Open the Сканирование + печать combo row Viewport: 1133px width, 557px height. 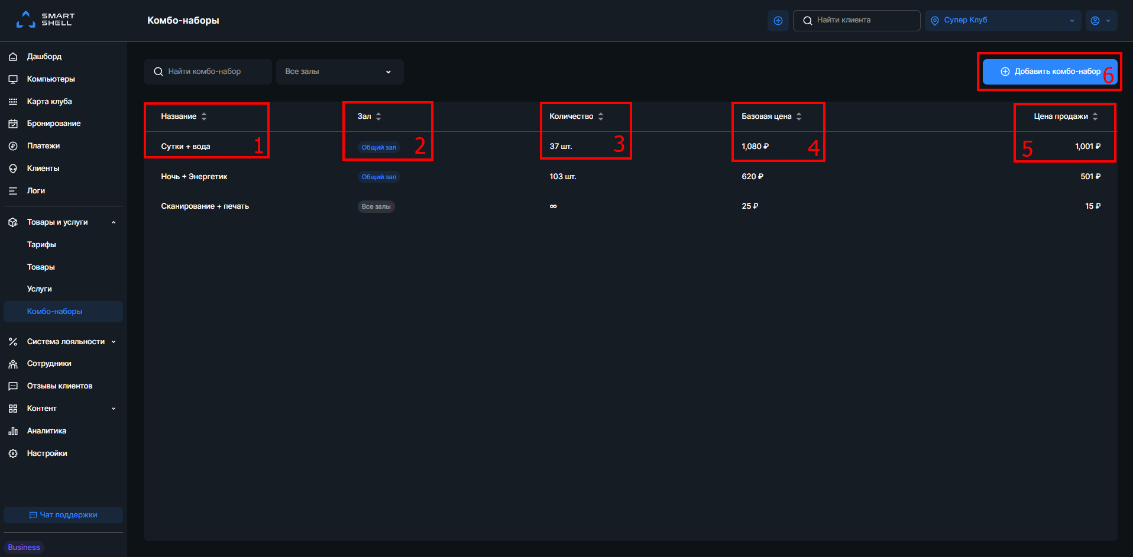point(630,206)
